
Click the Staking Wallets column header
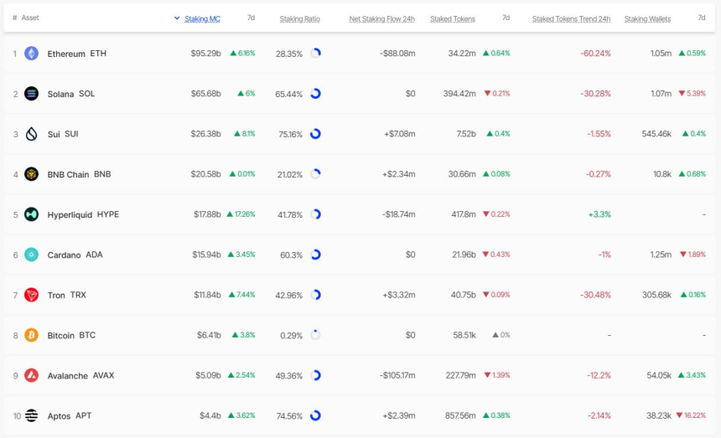click(x=647, y=18)
